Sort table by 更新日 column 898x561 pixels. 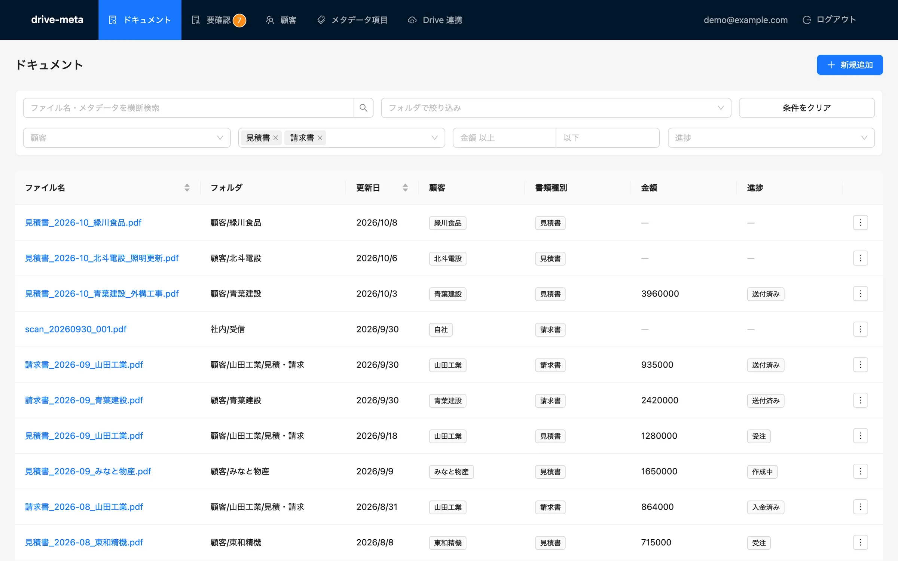[x=405, y=188]
